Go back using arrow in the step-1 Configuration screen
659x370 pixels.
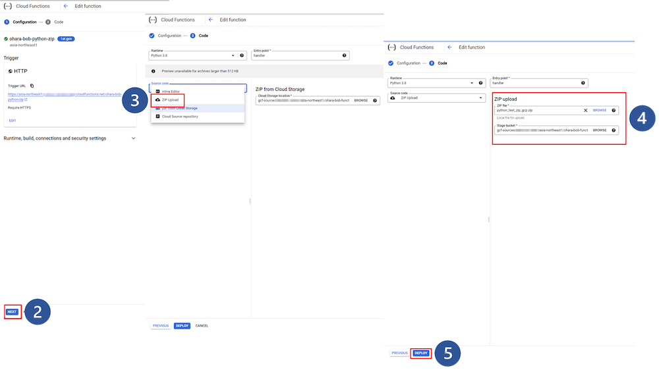coord(65,6)
